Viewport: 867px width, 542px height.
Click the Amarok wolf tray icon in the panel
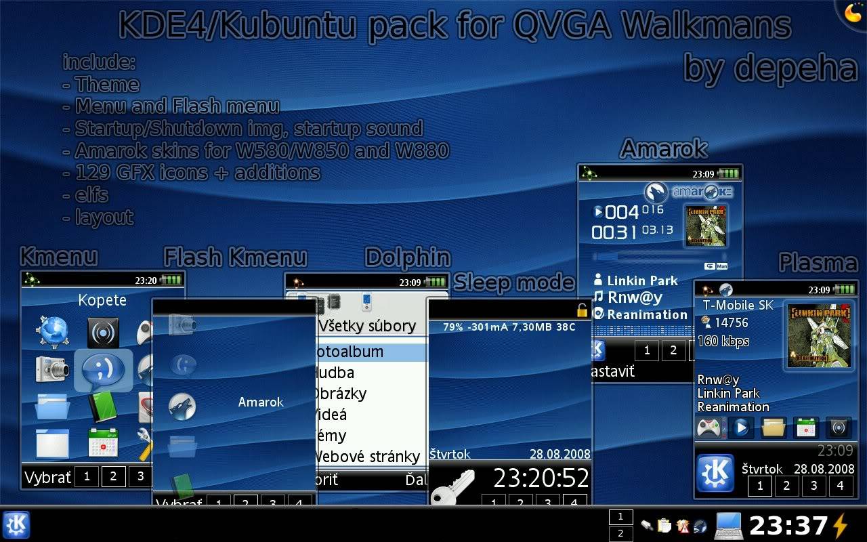tap(700, 526)
